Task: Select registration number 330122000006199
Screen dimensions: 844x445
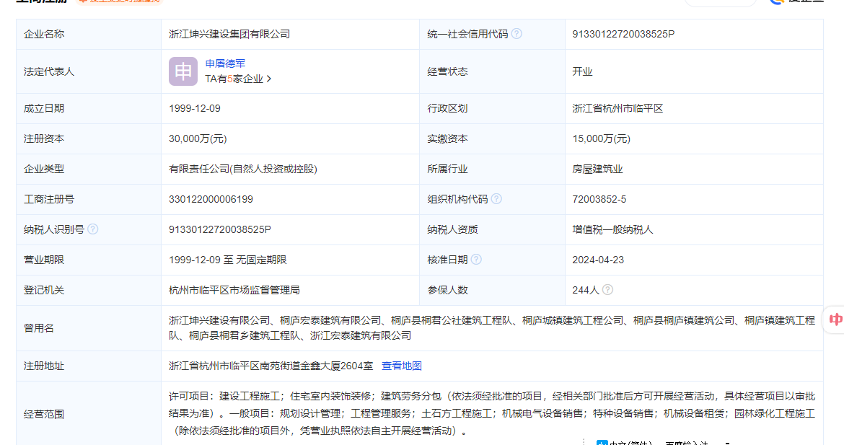Action: tap(211, 199)
